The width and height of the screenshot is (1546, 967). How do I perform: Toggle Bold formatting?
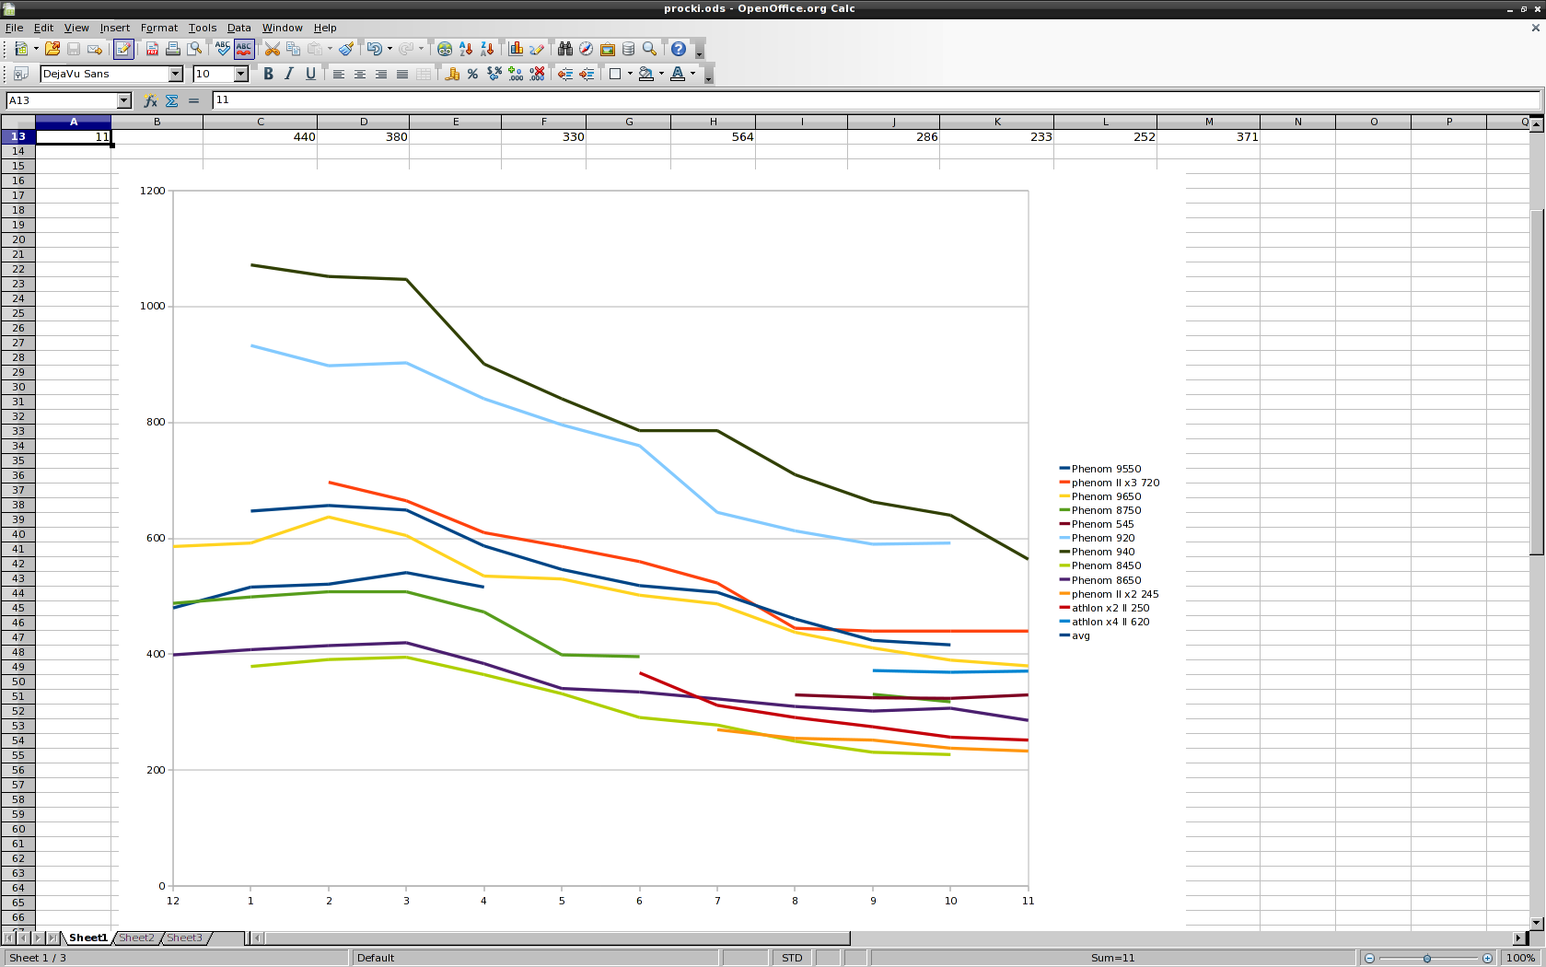tap(268, 74)
